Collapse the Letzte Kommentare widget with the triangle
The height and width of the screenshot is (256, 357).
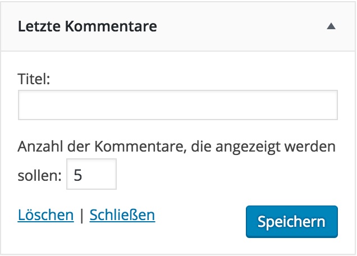[x=331, y=26]
